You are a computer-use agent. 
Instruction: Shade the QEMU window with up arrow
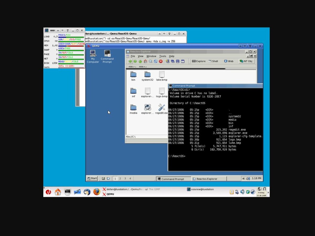tap(240, 46)
